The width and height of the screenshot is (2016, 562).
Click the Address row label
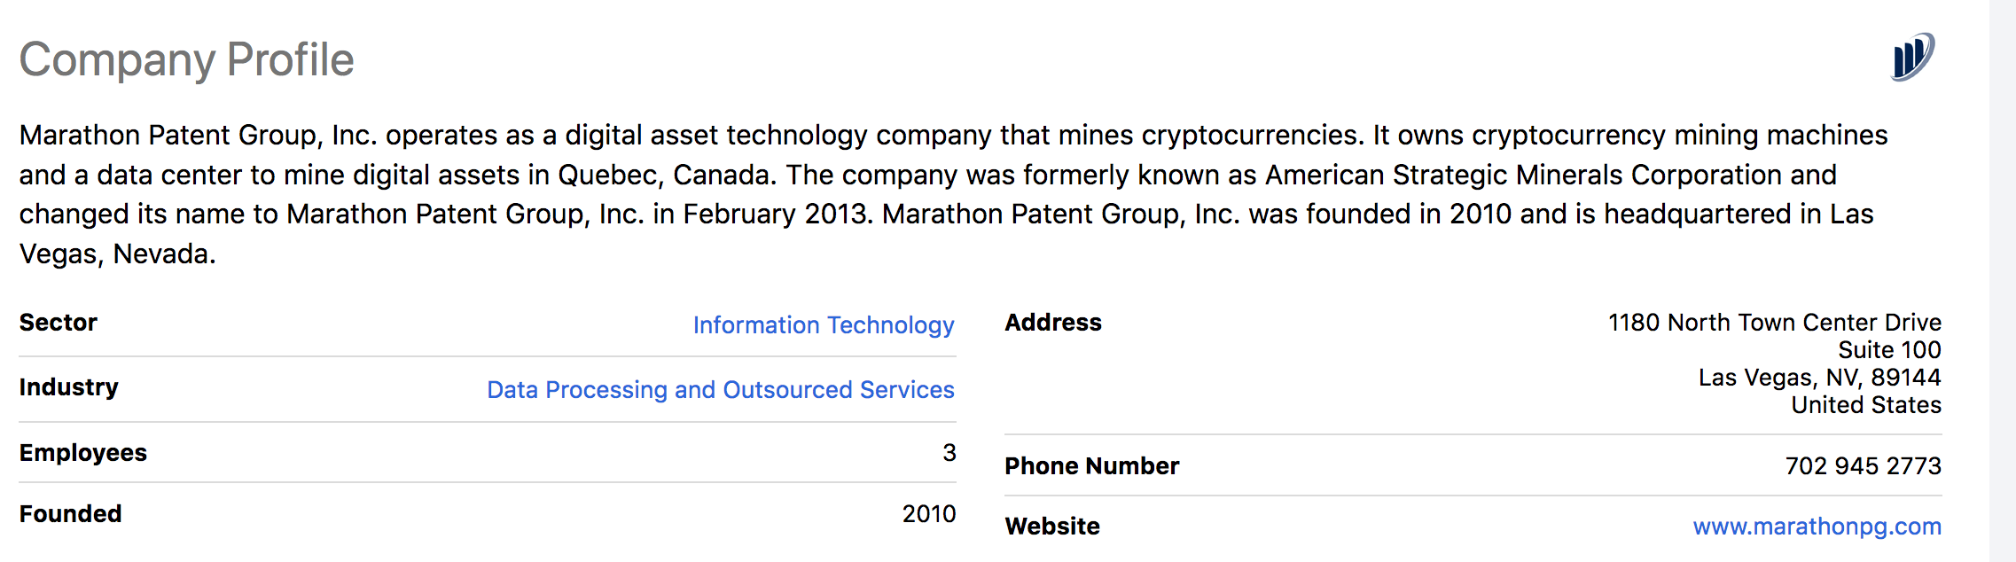[x=1053, y=323]
